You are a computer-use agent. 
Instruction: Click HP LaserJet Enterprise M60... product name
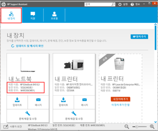coord(126,84)
